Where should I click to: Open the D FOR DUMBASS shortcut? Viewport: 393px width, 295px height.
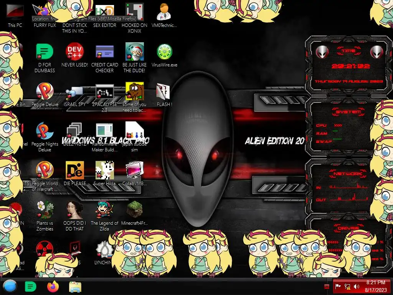point(45,58)
